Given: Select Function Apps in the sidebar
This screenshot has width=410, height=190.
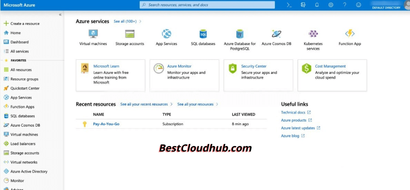Looking at the screenshot, I should click(22, 107).
